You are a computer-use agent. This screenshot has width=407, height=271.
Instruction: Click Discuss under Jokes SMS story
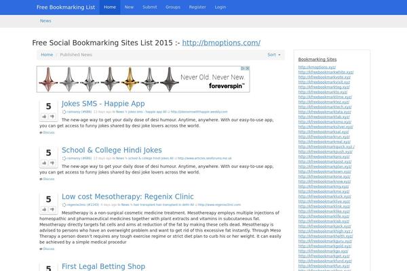(49, 133)
